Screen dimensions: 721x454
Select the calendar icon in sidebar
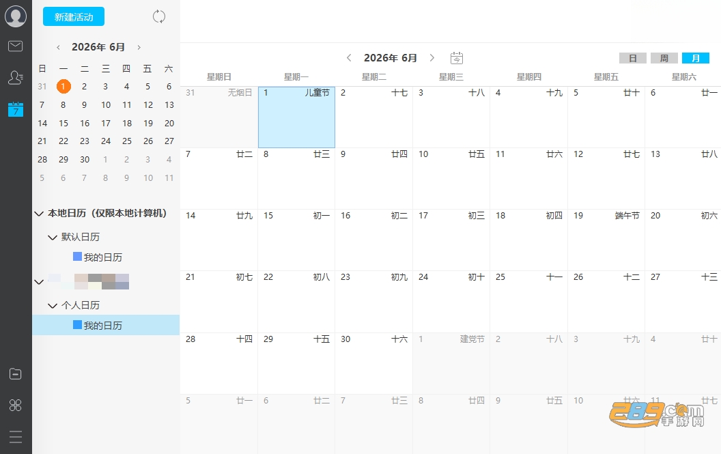[16, 109]
